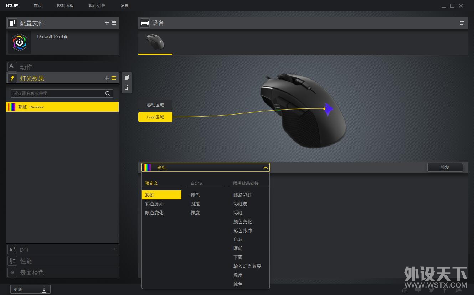Click the filter name search field

[x=62, y=93]
